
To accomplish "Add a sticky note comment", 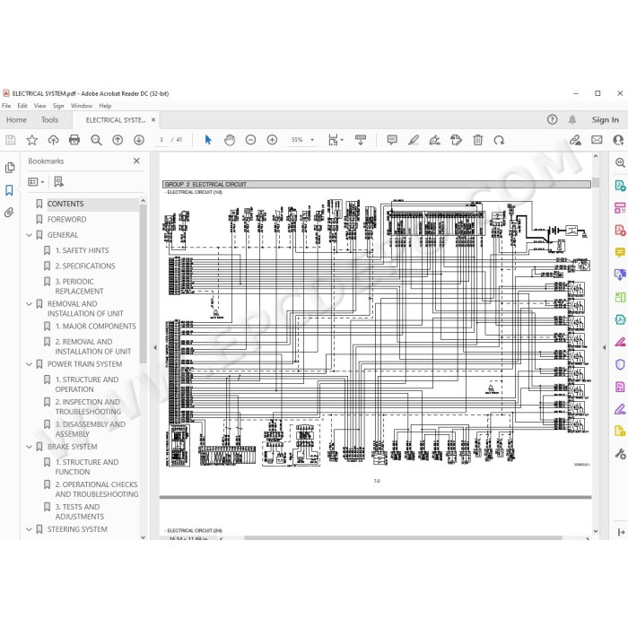I will click(x=392, y=140).
